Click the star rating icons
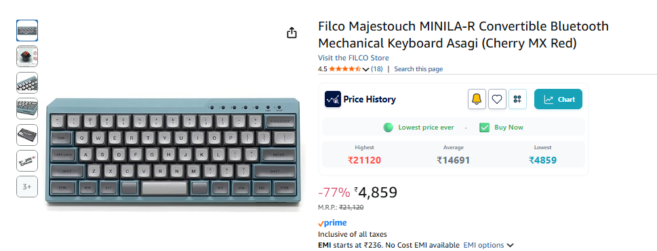657x251 pixels. [x=345, y=69]
